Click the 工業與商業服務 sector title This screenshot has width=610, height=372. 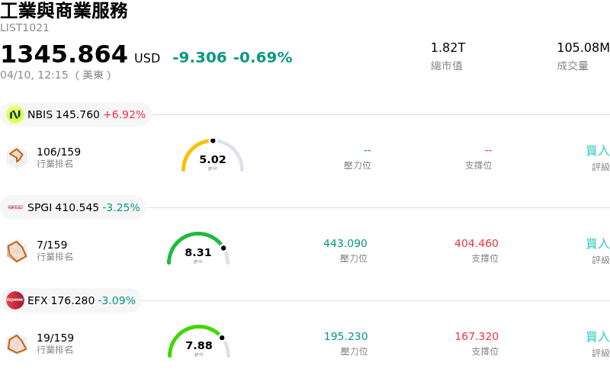click(64, 11)
